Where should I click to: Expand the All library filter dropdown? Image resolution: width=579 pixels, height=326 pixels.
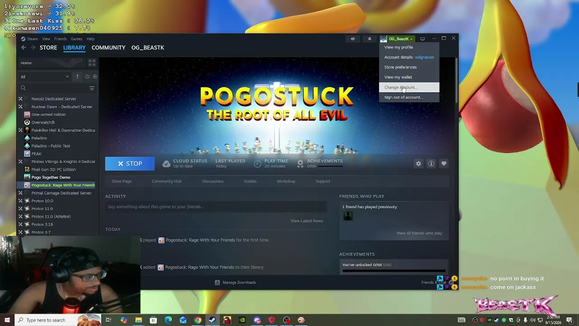[44, 77]
